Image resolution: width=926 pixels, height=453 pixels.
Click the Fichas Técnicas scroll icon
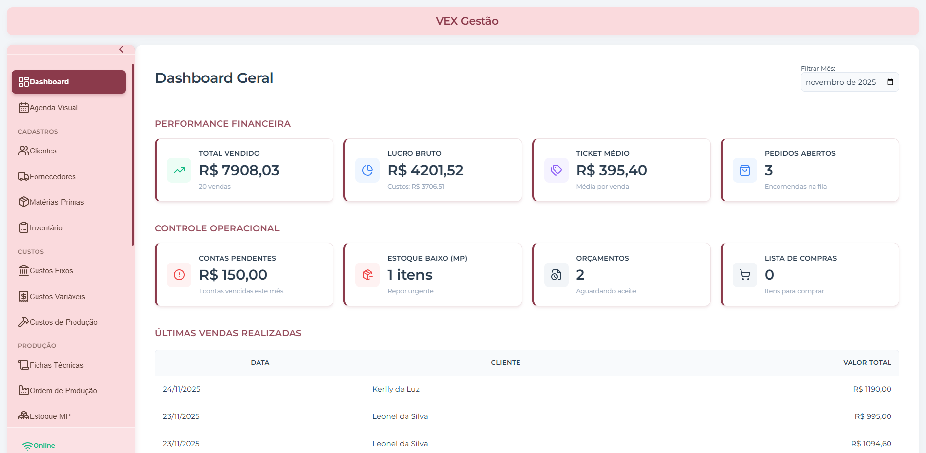click(x=23, y=365)
